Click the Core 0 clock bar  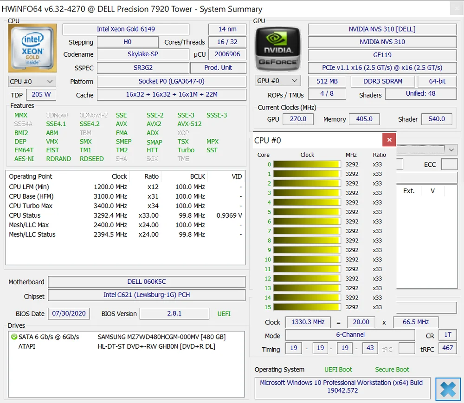pos(307,164)
